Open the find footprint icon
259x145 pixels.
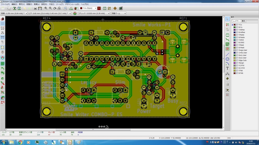pos(66,8)
